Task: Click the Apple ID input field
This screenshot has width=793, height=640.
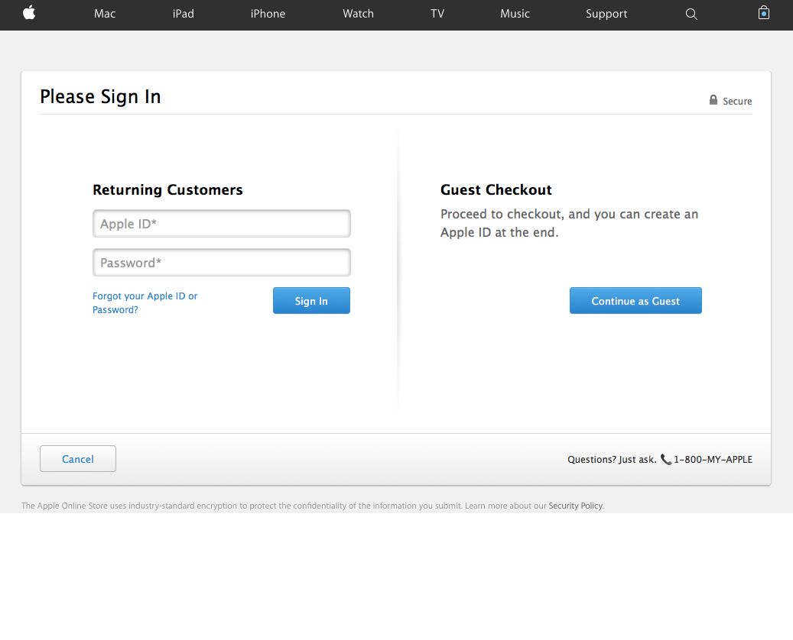Action: [x=221, y=223]
